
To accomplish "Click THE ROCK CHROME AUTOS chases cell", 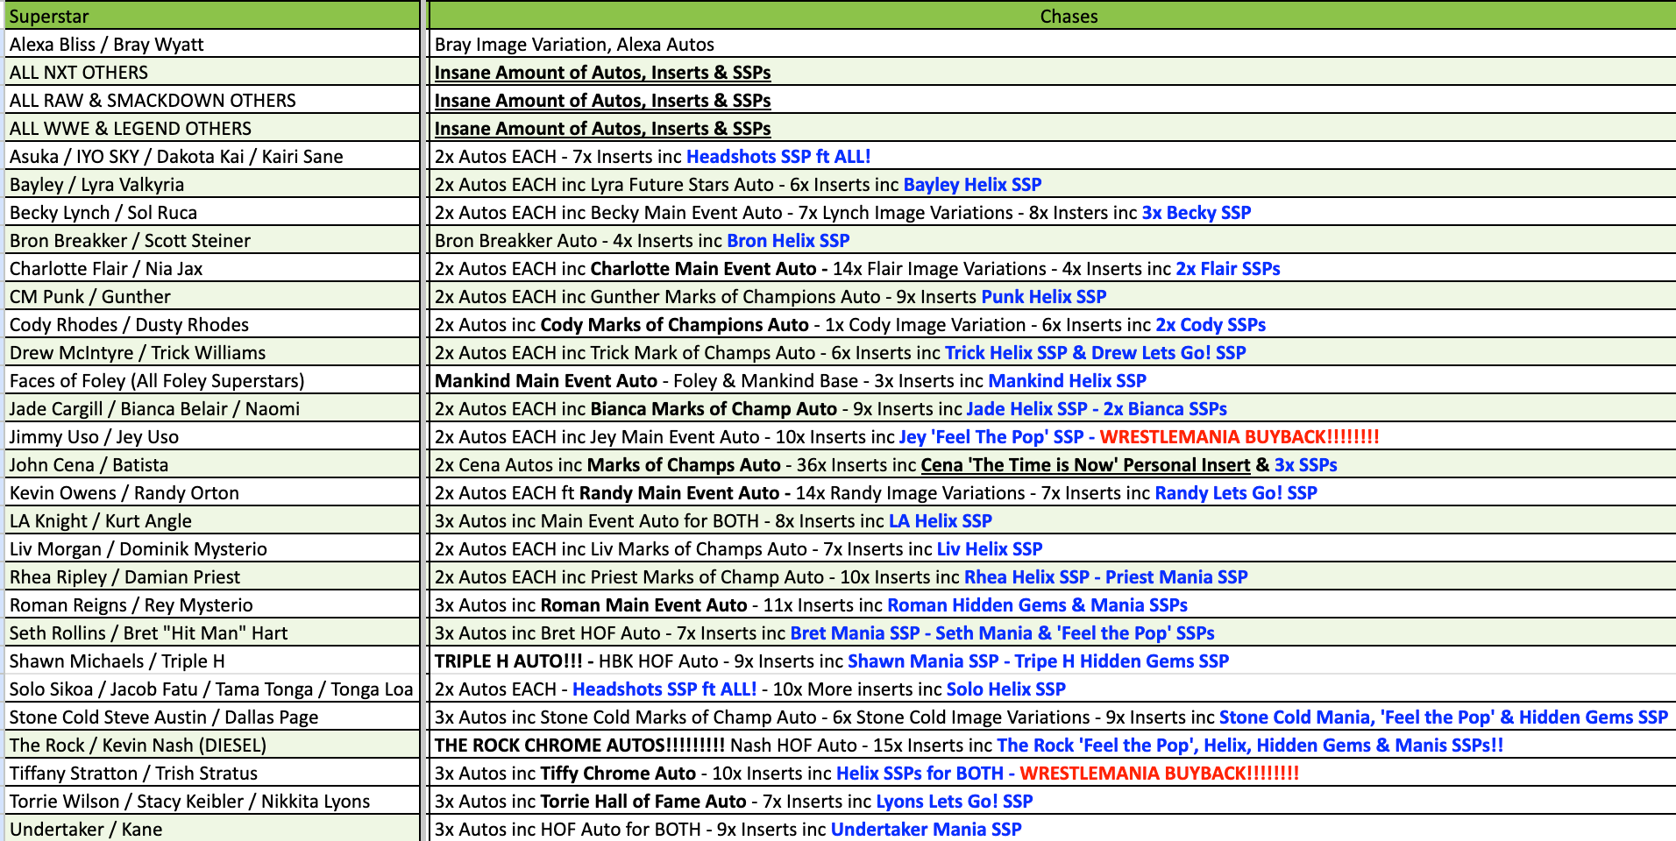I will (x=1052, y=745).
